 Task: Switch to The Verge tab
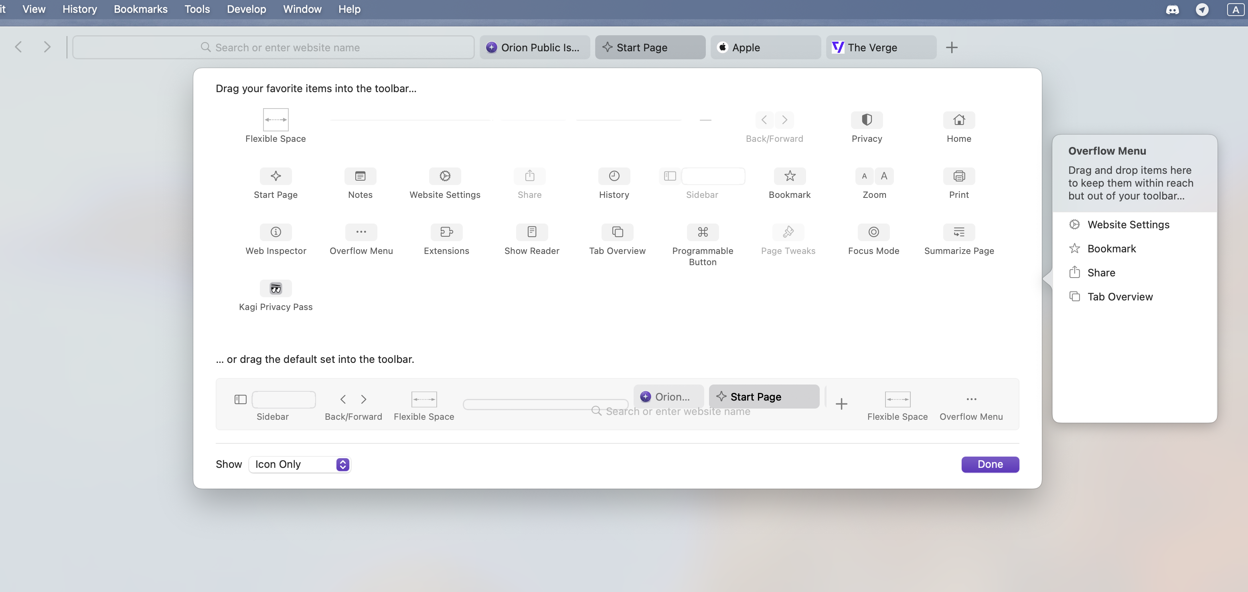880,47
